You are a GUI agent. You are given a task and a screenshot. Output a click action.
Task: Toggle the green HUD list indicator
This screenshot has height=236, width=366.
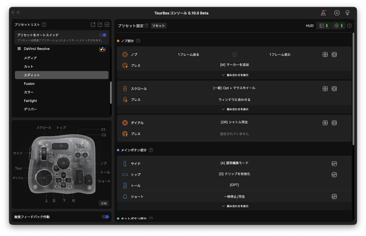tap(327, 26)
